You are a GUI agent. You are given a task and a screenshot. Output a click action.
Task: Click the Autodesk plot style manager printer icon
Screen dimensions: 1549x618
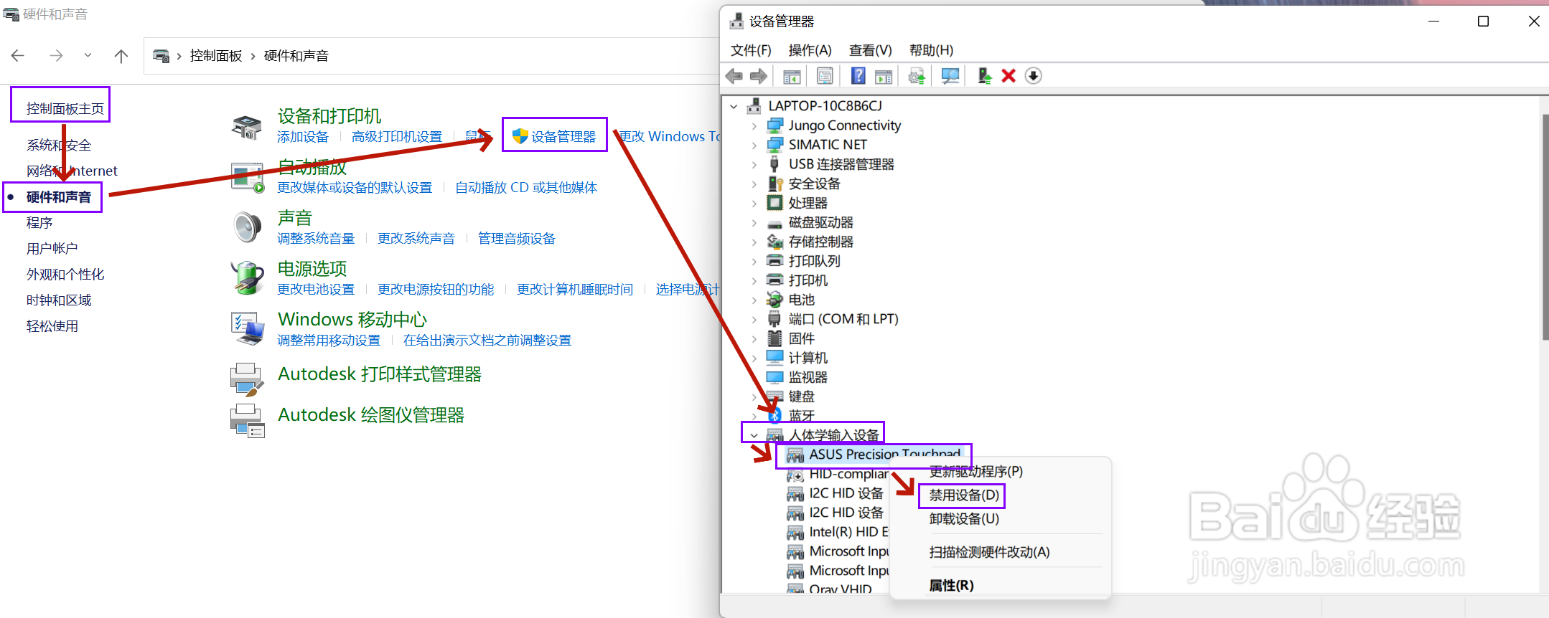click(x=248, y=379)
